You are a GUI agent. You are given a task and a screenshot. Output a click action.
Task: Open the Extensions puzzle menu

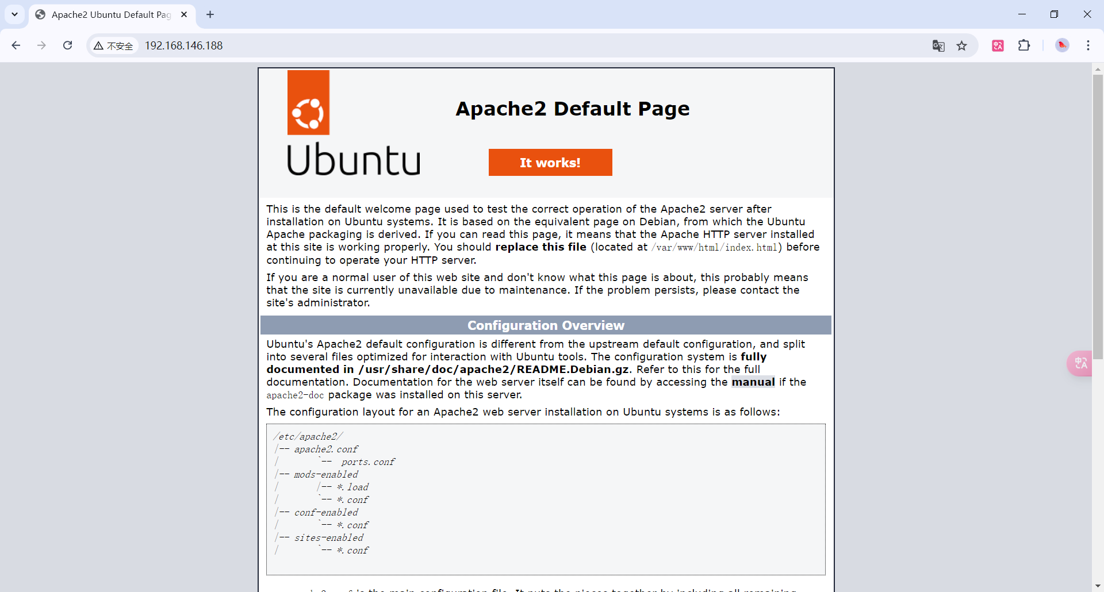[x=1024, y=45]
